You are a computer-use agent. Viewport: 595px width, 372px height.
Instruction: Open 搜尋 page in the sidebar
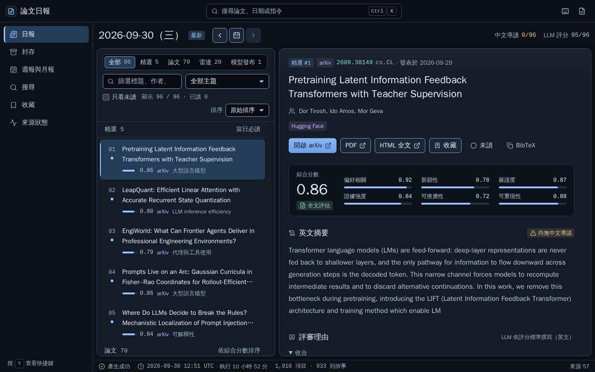click(x=46, y=87)
